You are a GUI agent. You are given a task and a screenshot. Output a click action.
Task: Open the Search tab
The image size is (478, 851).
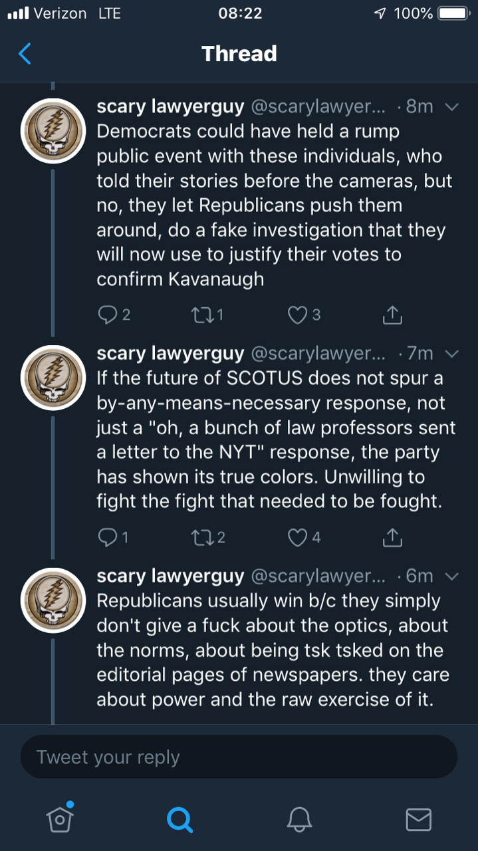179,819
